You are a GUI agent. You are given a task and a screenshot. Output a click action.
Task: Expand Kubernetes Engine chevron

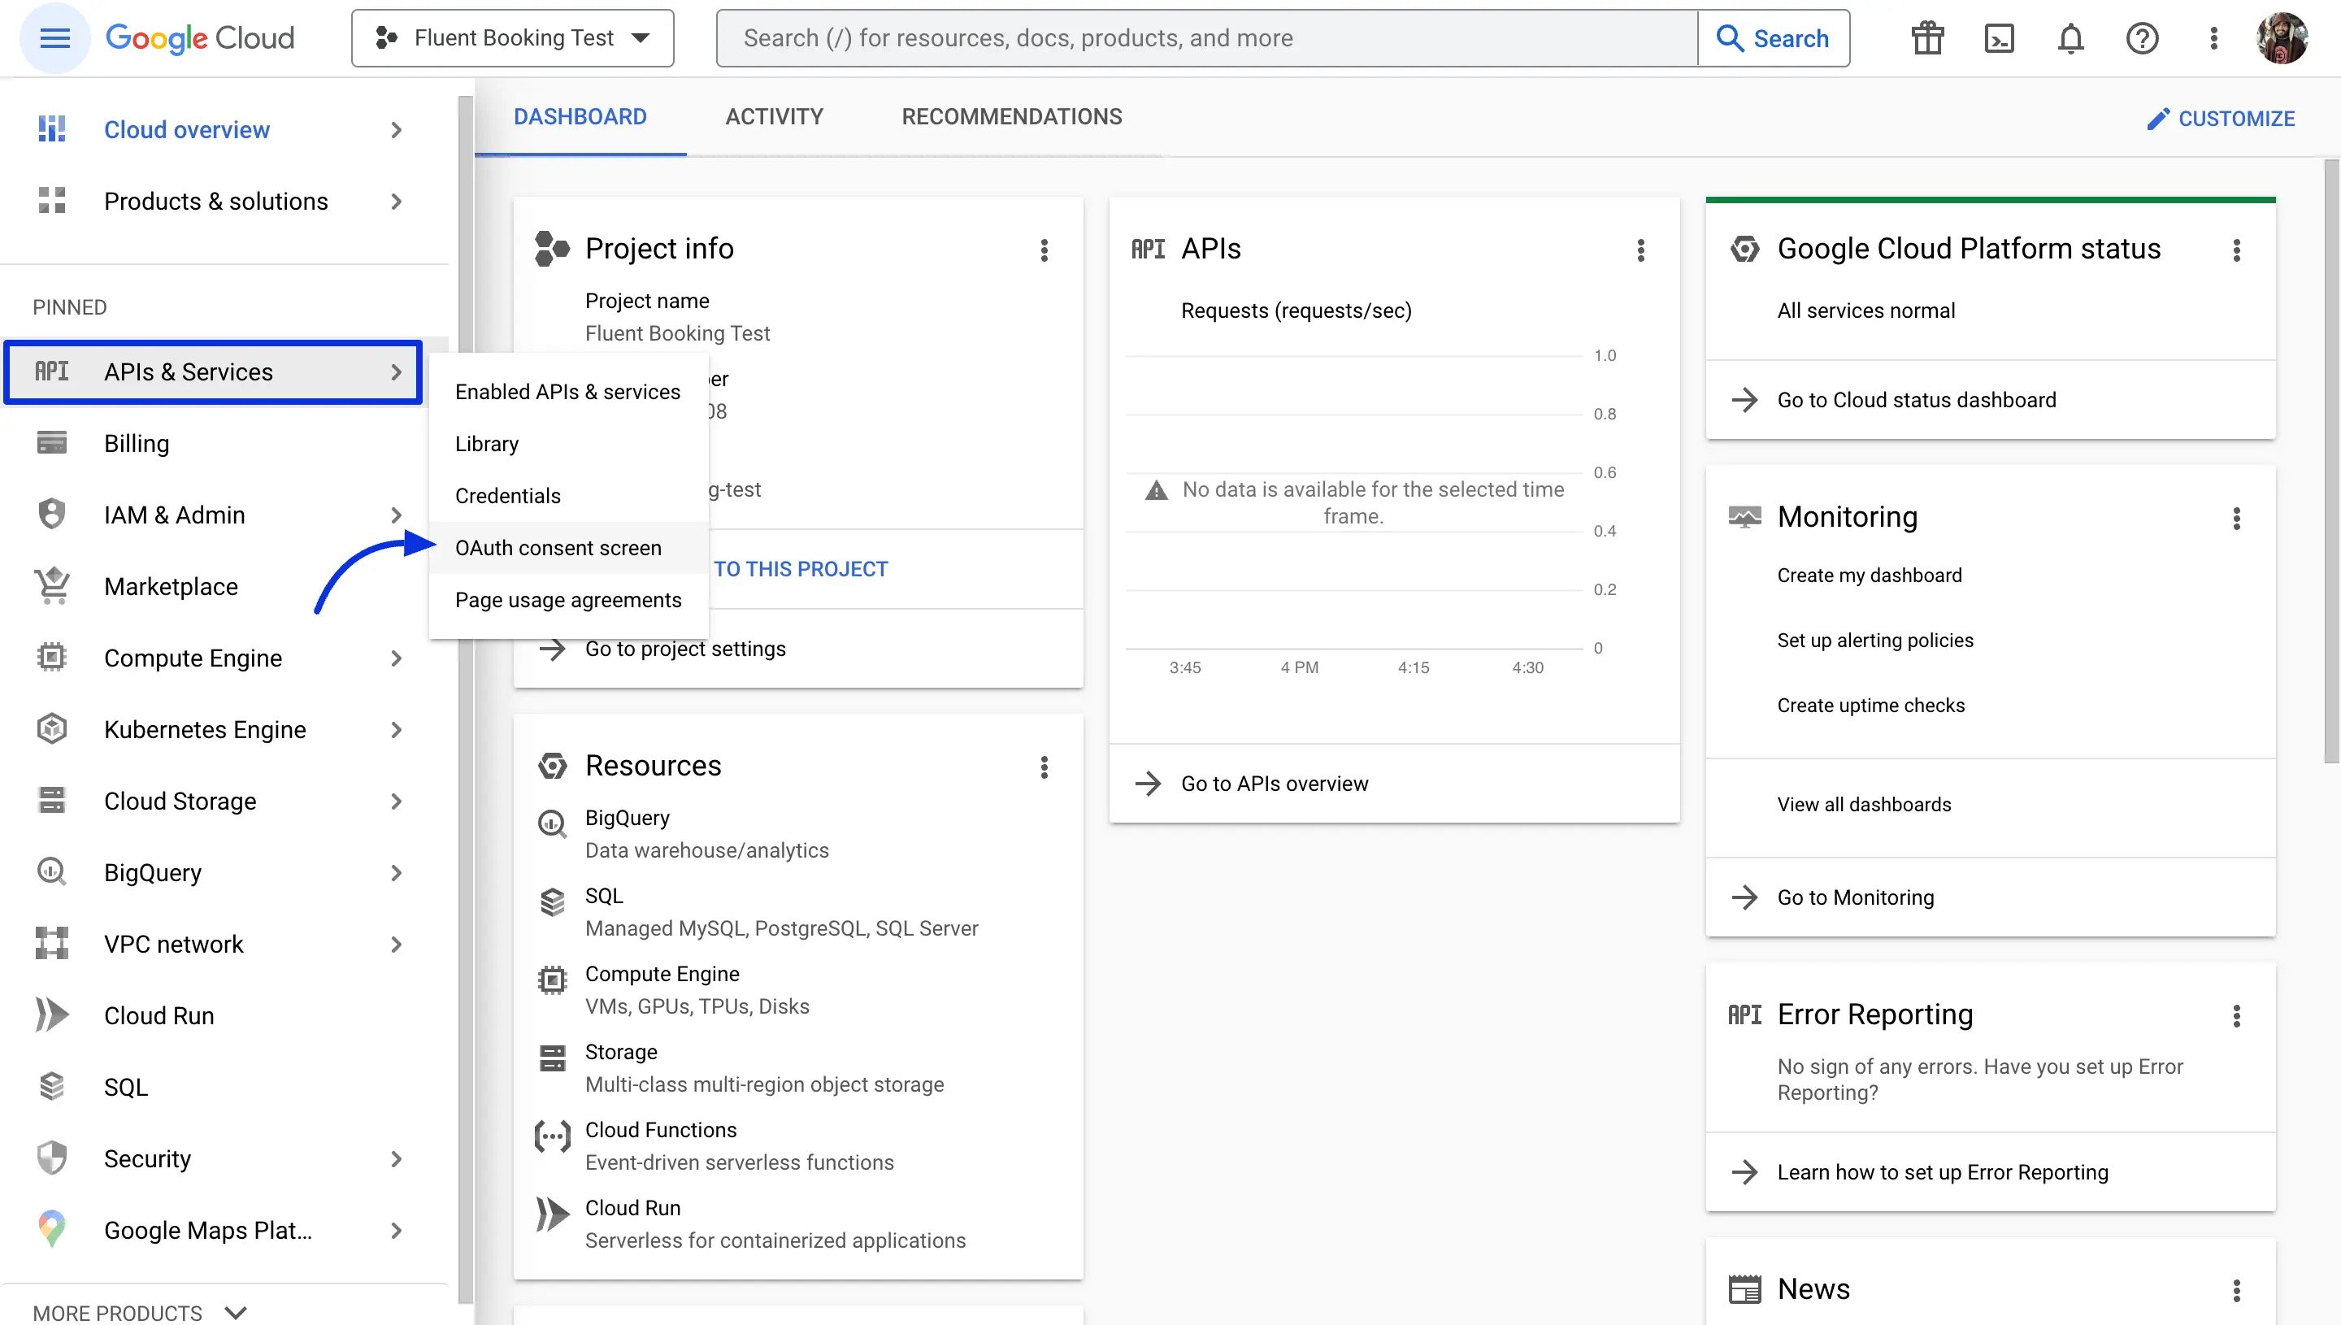pos(396,729)
